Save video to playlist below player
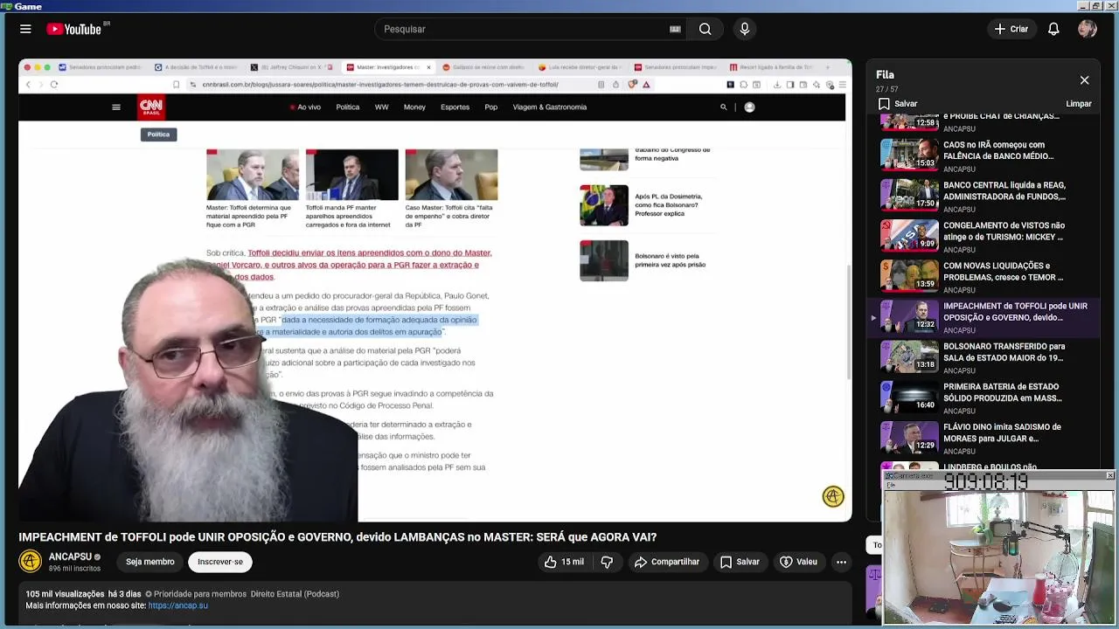This screenshot has width=1119, height=629. pos(740,562)
